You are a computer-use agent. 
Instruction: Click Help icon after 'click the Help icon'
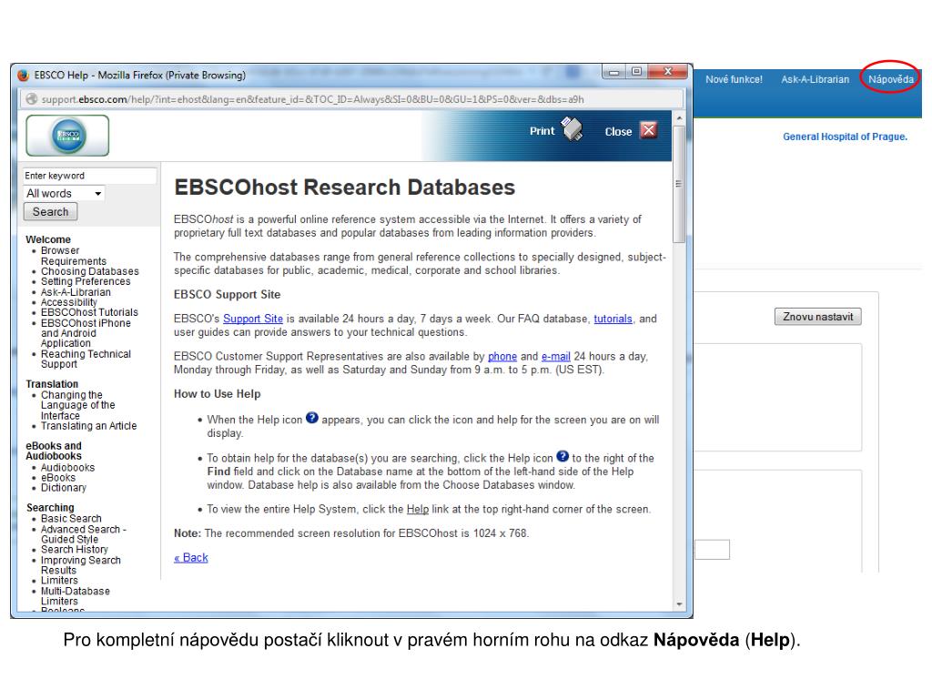tap(562, 457)
